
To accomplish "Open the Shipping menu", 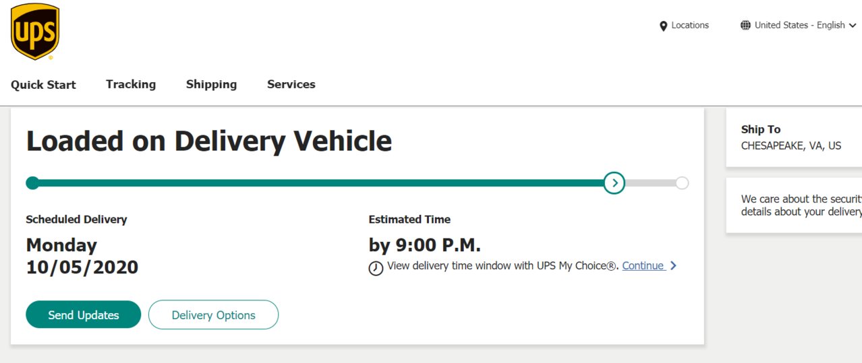I will (x=211, y=84).
